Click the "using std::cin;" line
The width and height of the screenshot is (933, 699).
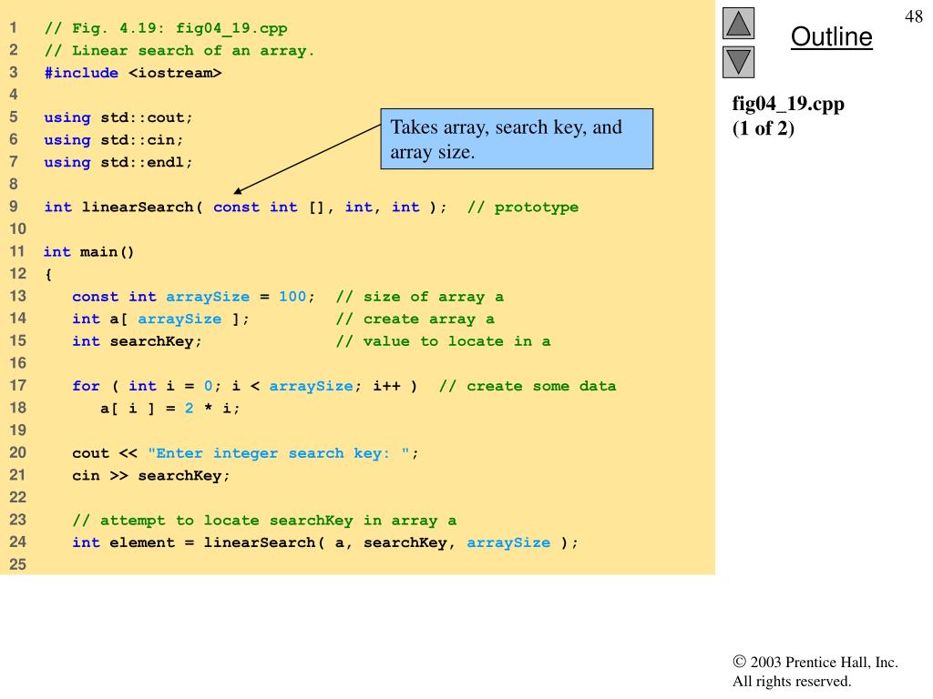coord(113,140)
